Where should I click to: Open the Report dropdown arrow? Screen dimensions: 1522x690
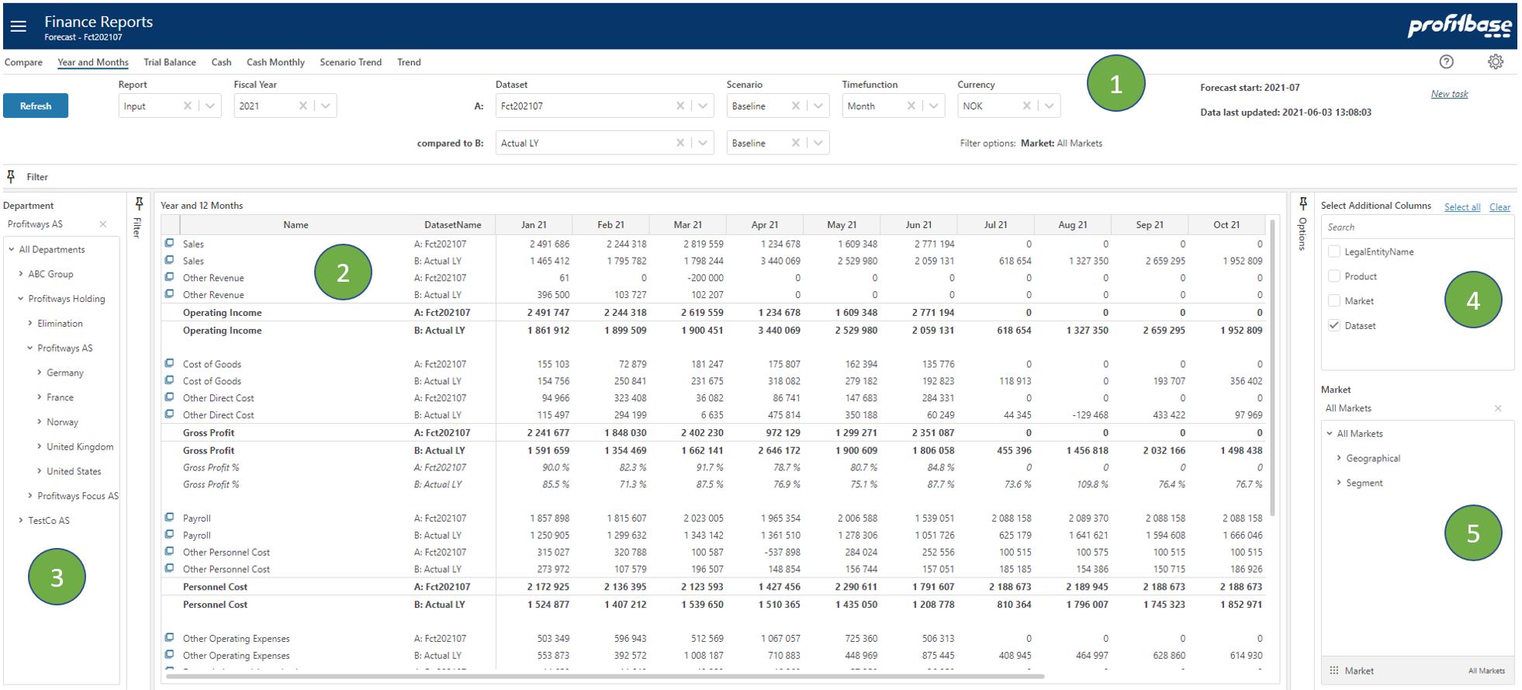coord(209,106)
